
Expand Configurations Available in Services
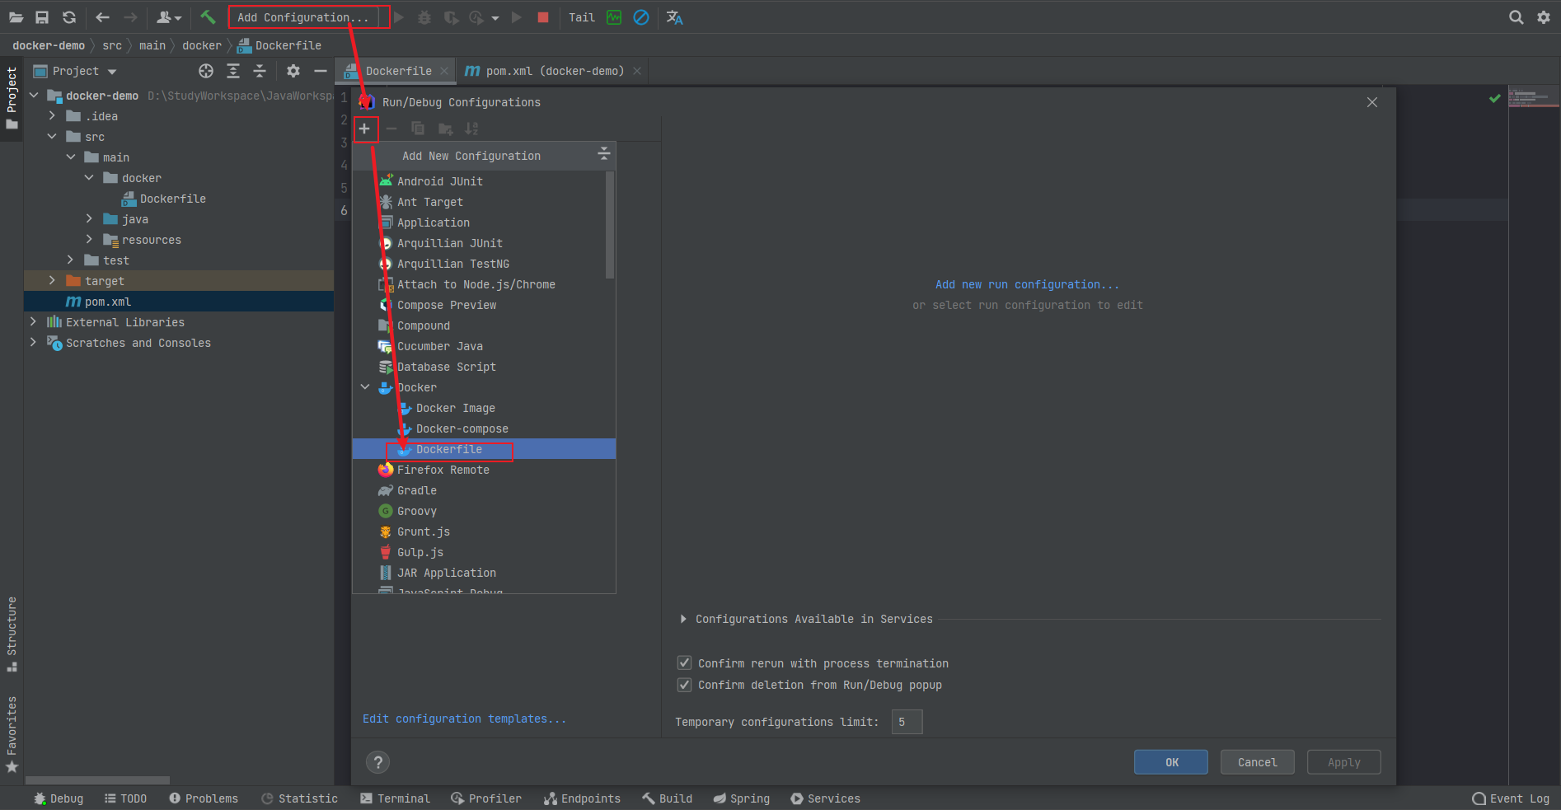[x=683, y=619]
